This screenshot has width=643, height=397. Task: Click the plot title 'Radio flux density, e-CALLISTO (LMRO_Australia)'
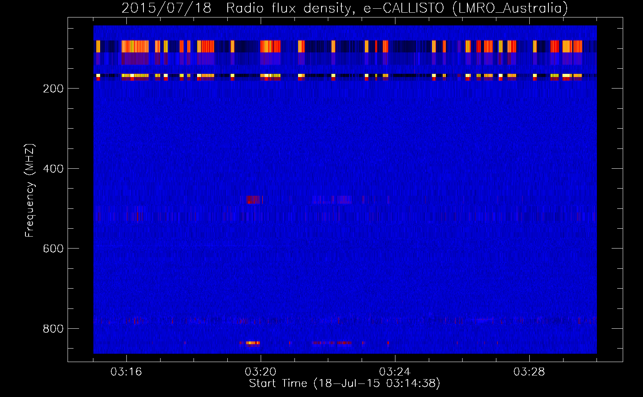click(x=397, y=8)
